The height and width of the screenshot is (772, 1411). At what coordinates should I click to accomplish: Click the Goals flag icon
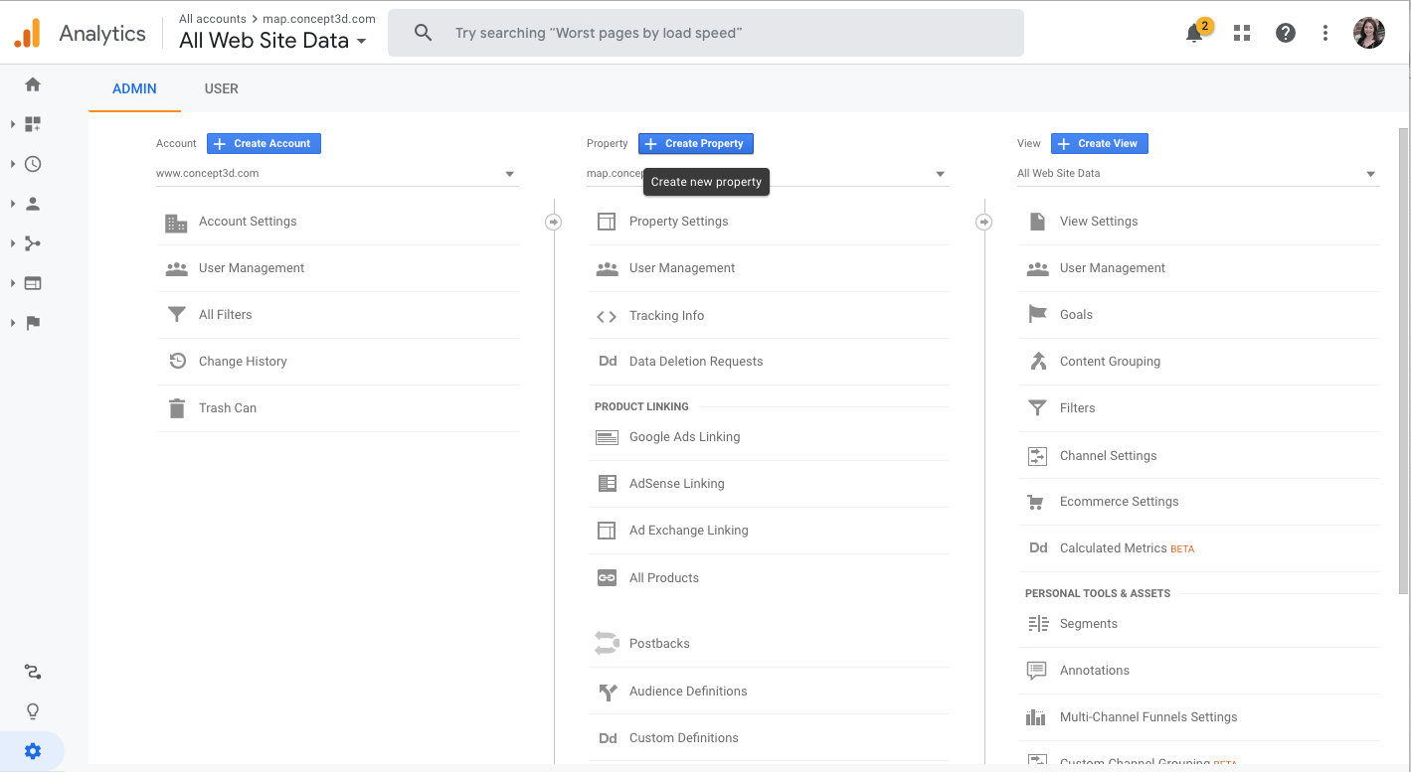coord(1037,315)
